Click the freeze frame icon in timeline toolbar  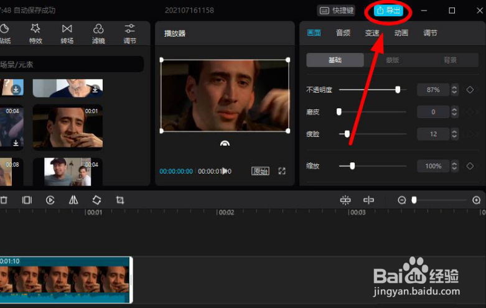pyautogui.click(x=27, y=200)
